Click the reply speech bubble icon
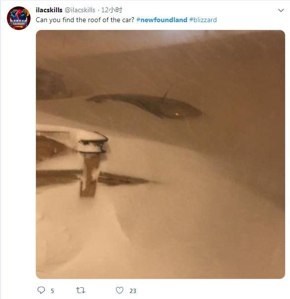This screenshot has width=290, height=299. [x=41, y=290]
